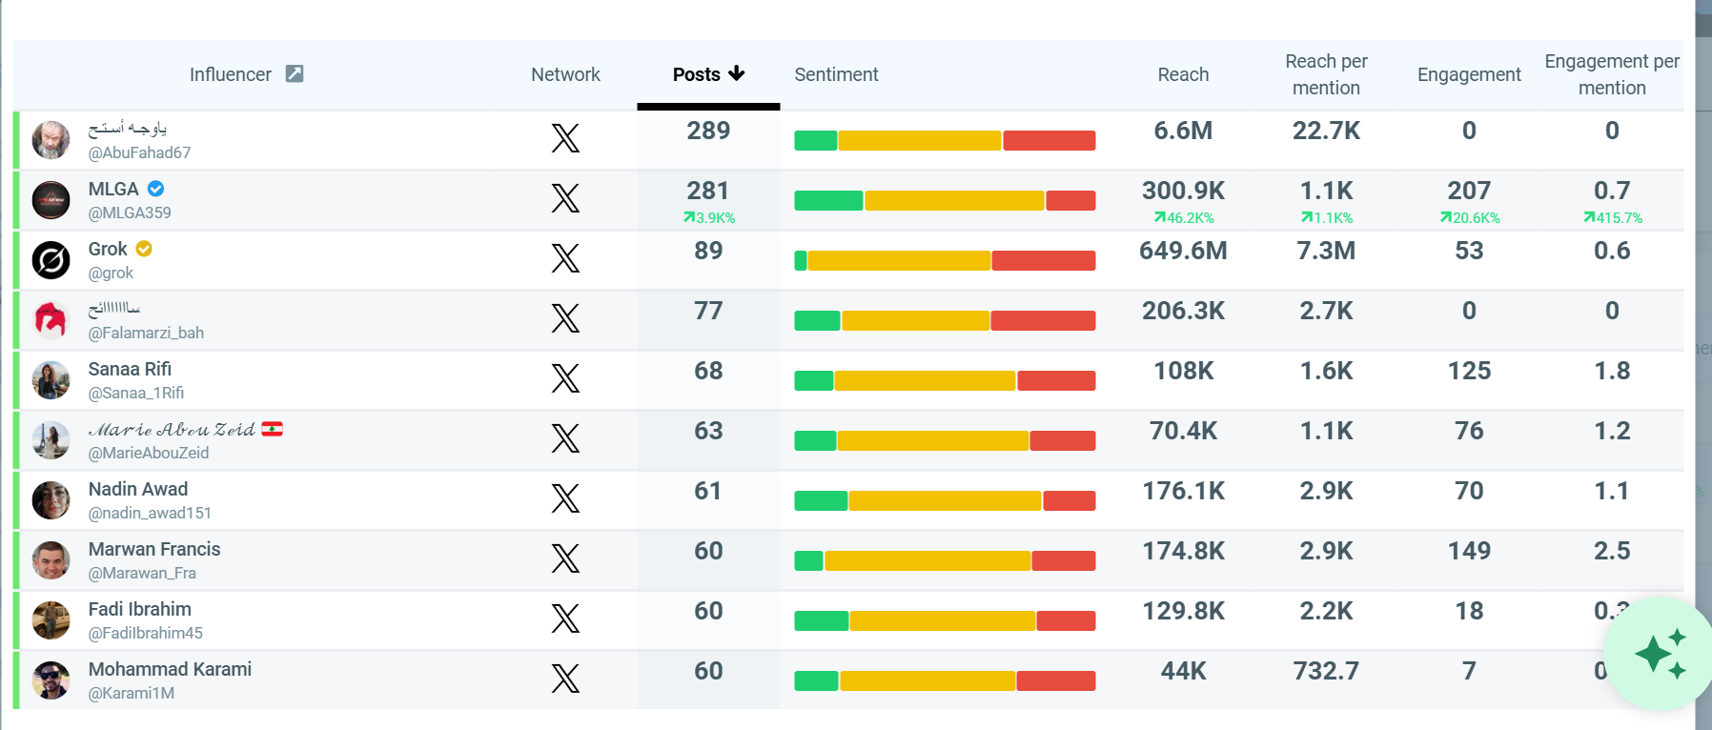Click the X network icon for Sanaa Rifi

[x=565, y=378]
